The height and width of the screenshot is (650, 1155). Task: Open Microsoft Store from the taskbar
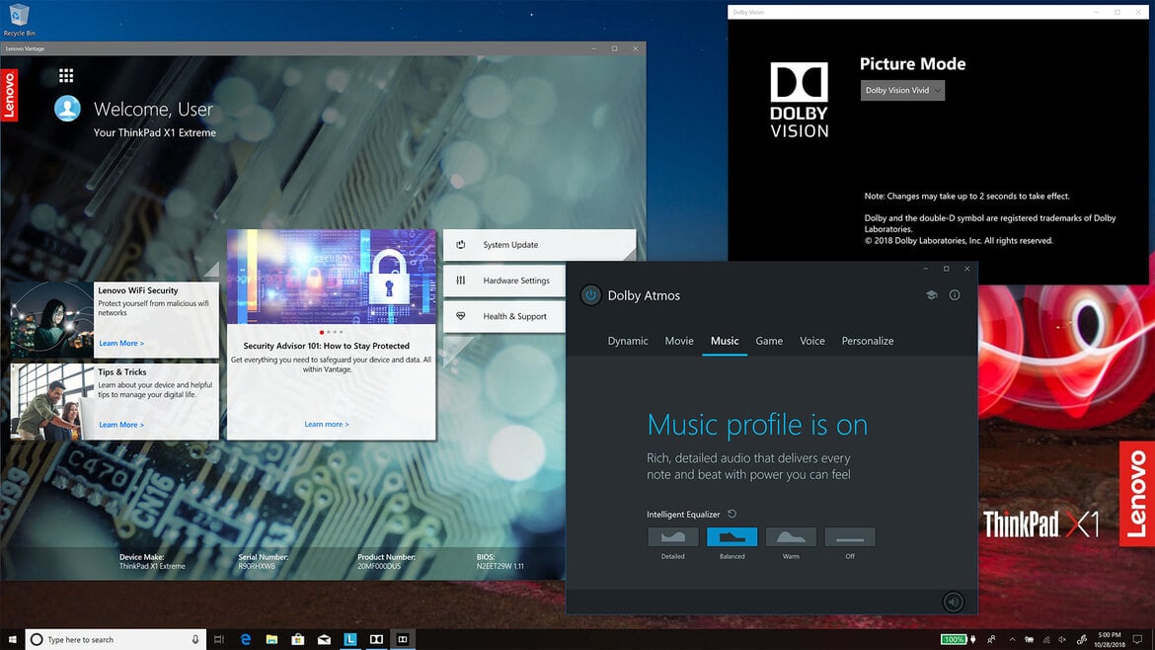pyautogui.click(x=297, y=639)
